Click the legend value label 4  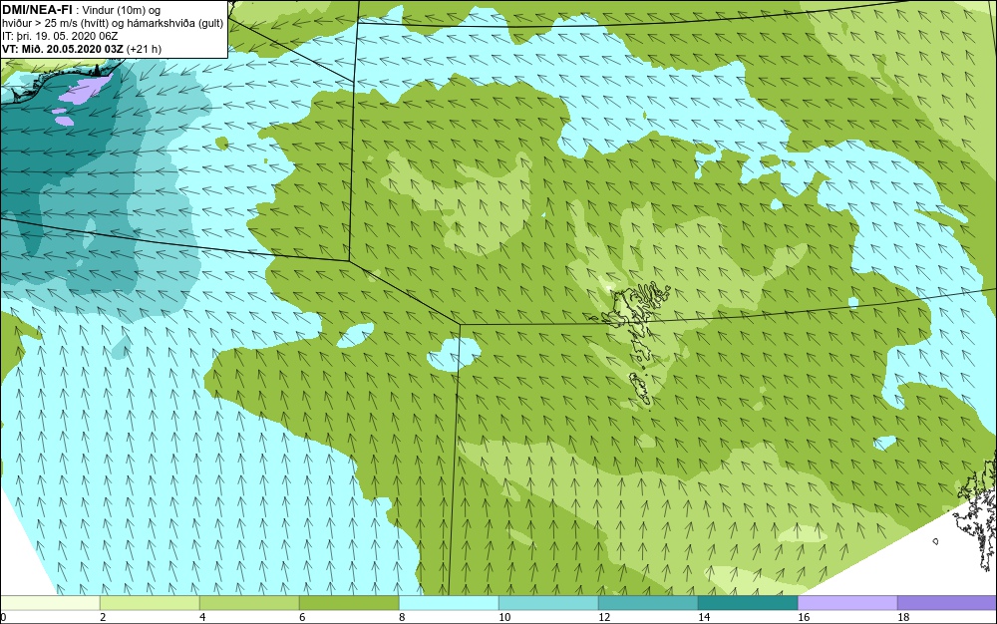point(202,617)
